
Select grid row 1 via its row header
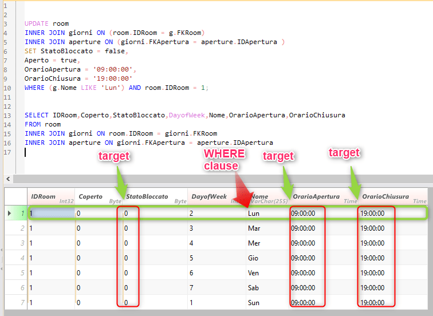(x=15, y=214)
